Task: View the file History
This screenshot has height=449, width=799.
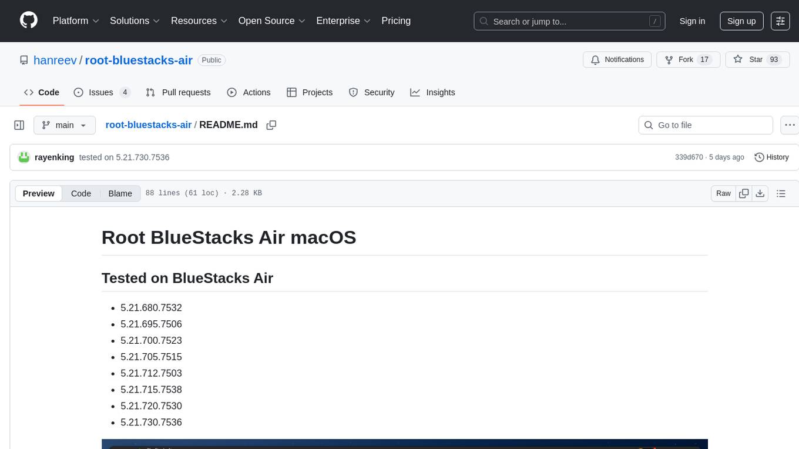Action: tap(771, 157)
